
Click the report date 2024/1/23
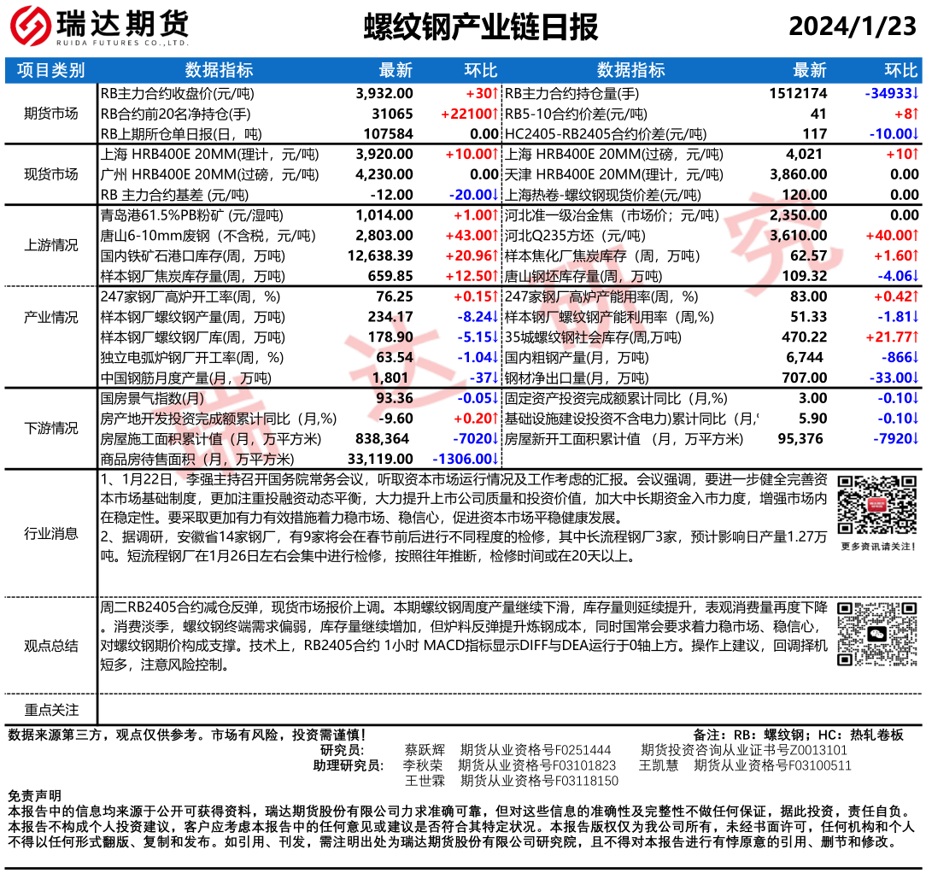(x=853, y=26)
